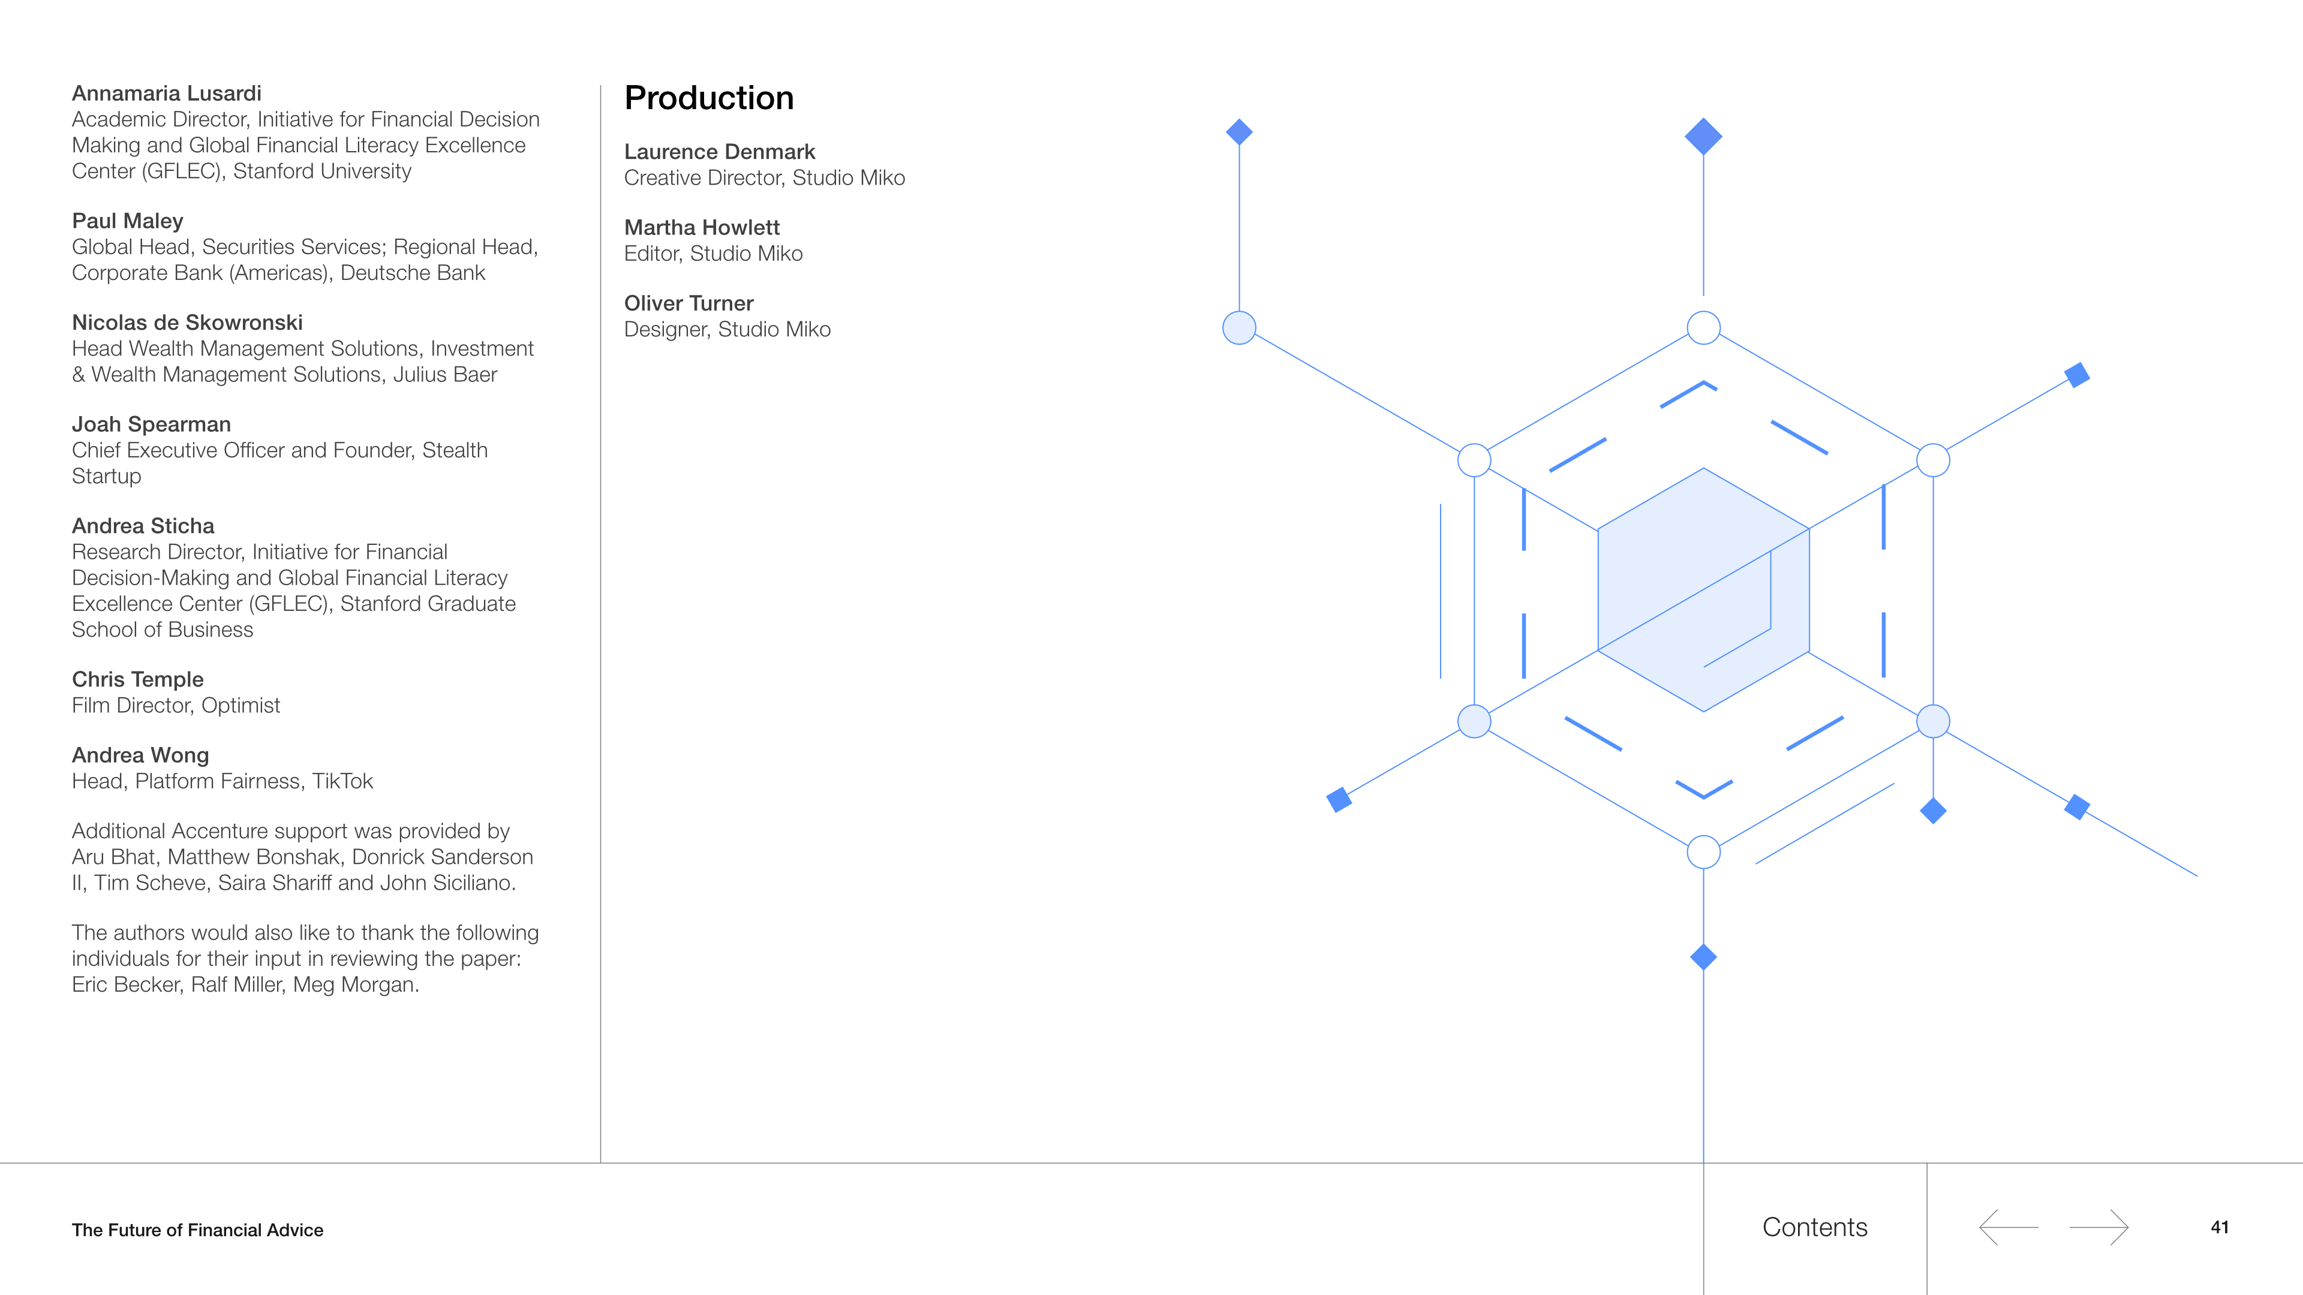This screenshot has width=2303, height=1295.
Task: Click the left arrow previous-page icon
Action: tap(2008, 1227)
